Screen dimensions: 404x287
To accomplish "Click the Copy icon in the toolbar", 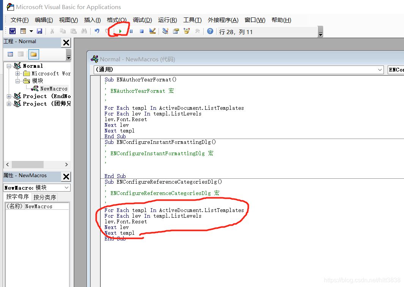I will click(x=63, y=31).
